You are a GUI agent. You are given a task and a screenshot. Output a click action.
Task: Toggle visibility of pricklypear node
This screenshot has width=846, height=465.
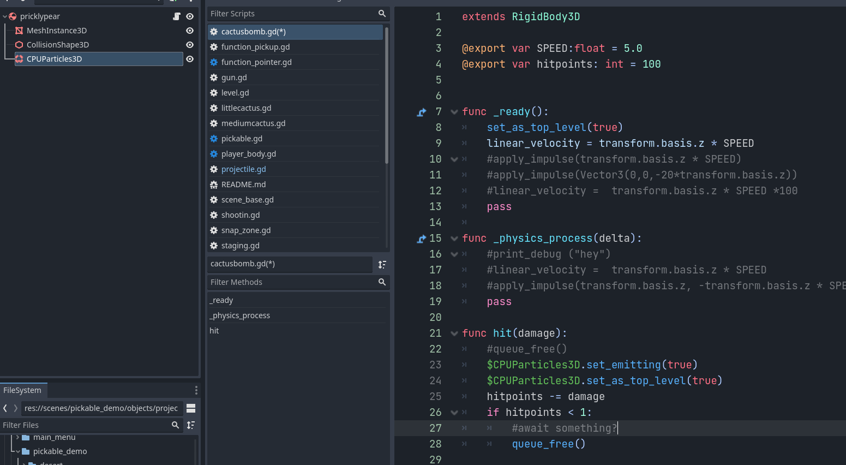(x=190, y=16)
